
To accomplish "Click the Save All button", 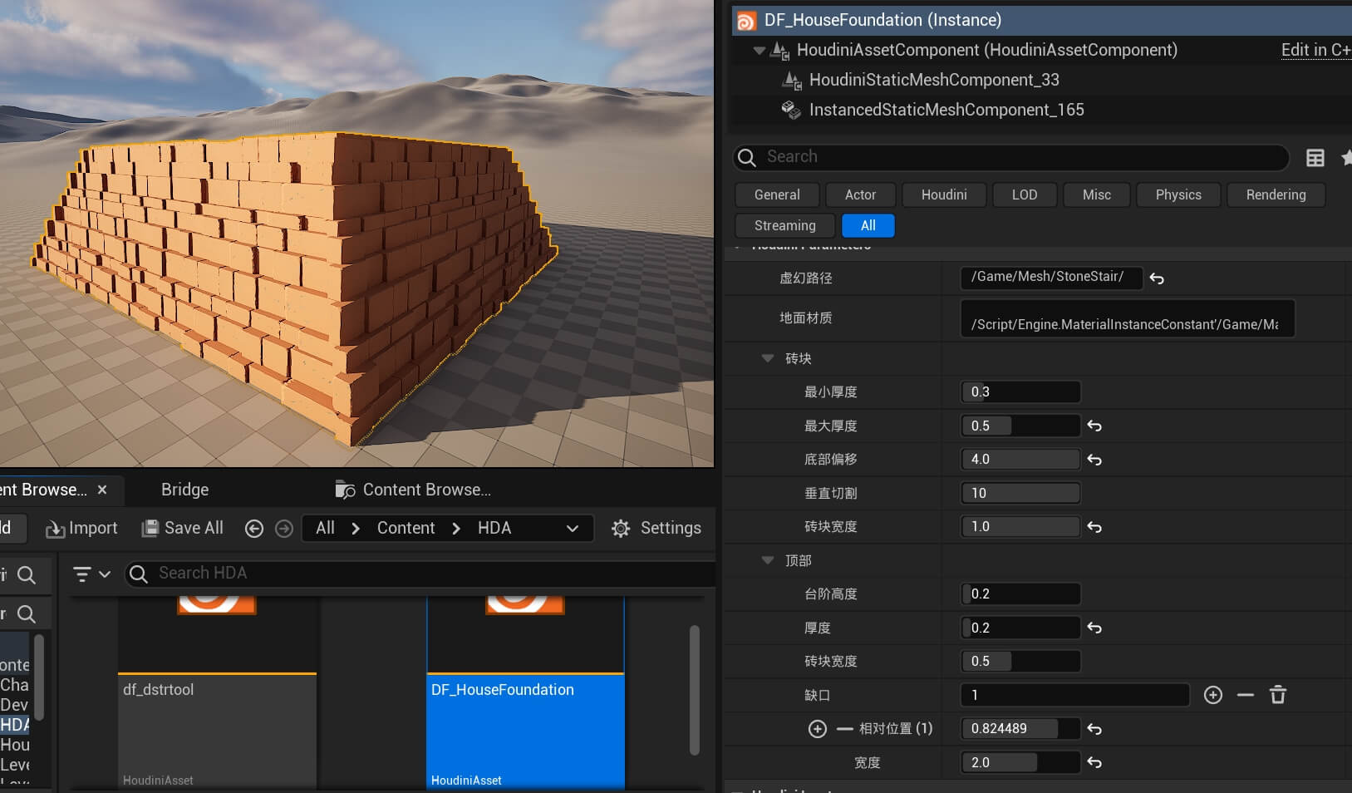I will pyautogui.click(x=183, y=529).
